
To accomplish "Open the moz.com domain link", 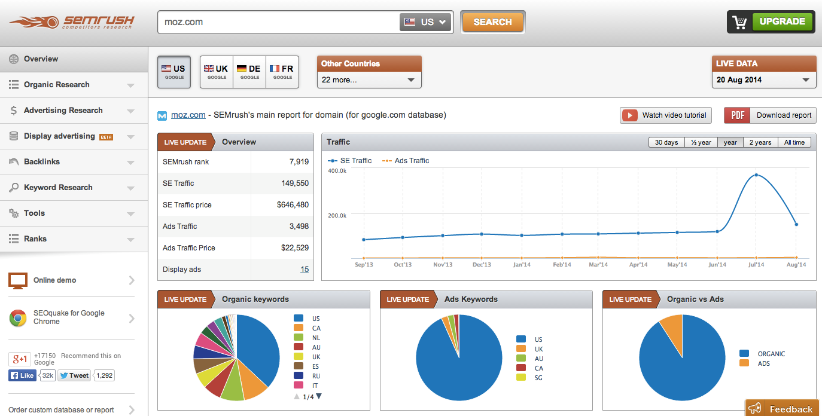I will pos(188,115).
